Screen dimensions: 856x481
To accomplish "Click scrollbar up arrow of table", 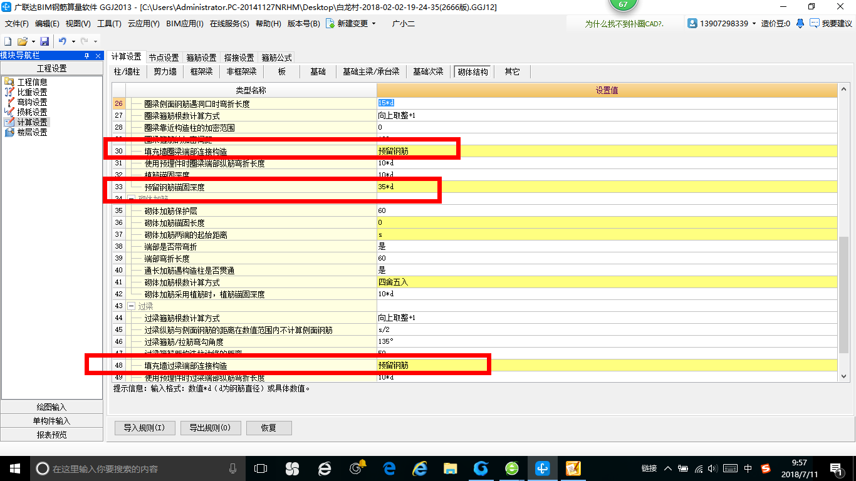I will (x=843, y=90).
